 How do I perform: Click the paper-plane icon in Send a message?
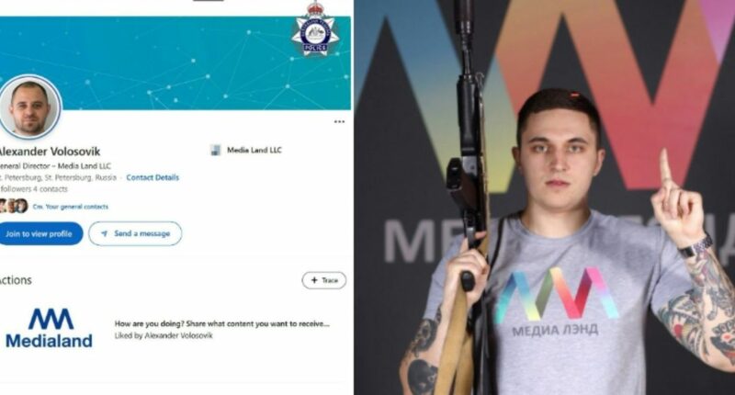[x=104, y=233]
